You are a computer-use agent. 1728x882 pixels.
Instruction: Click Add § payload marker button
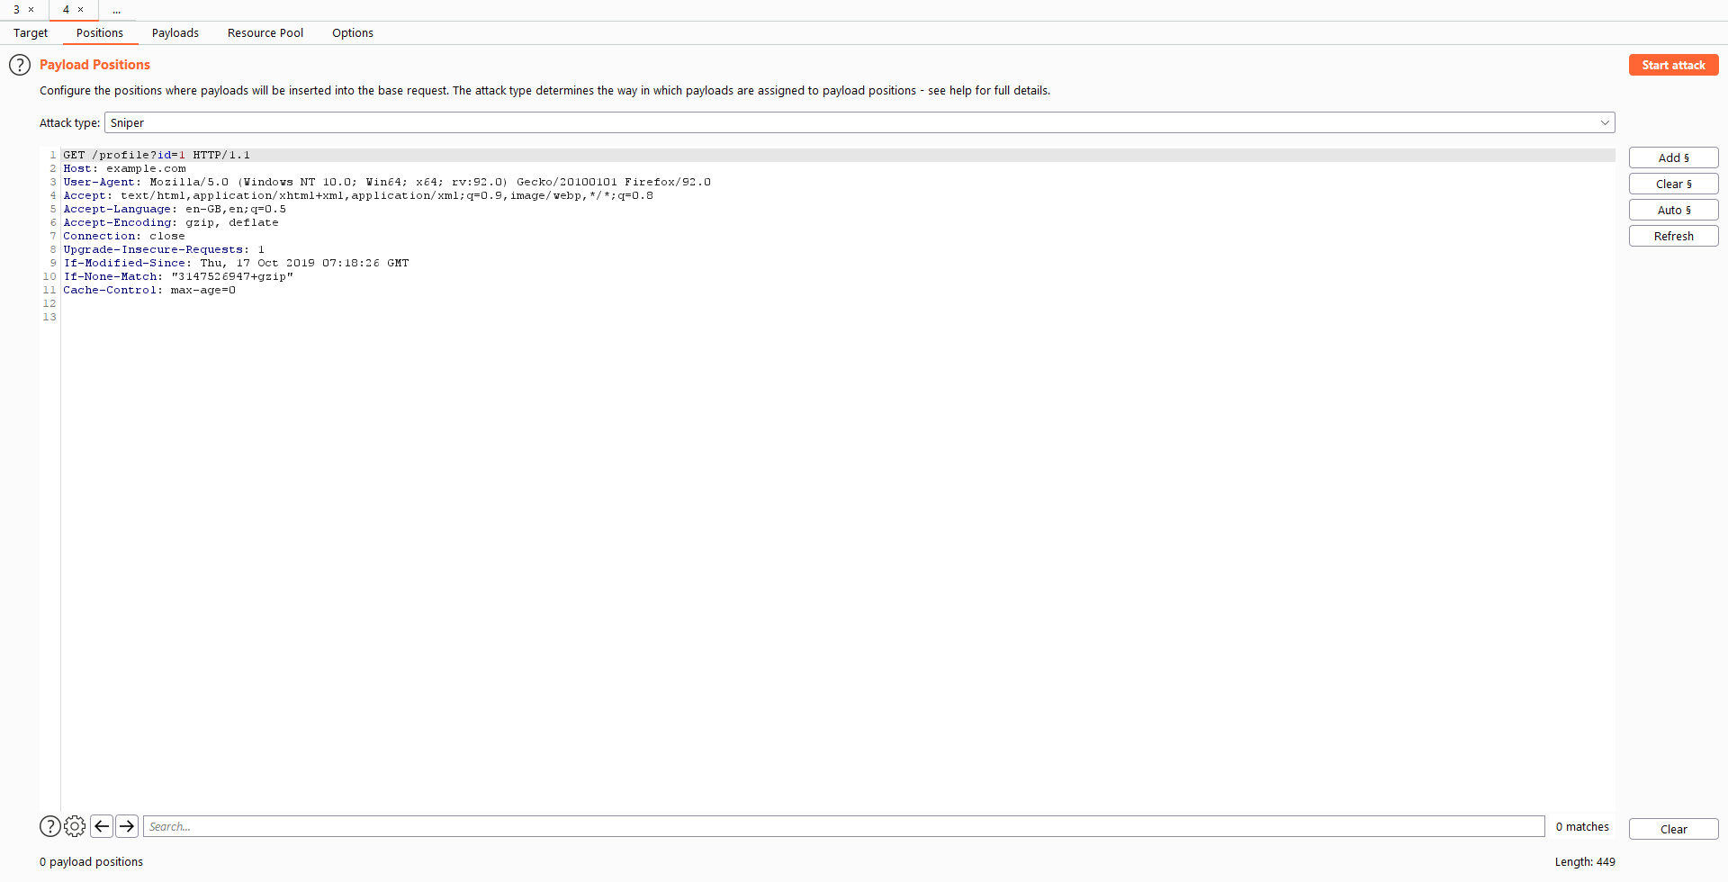(x=1673, y=157)
